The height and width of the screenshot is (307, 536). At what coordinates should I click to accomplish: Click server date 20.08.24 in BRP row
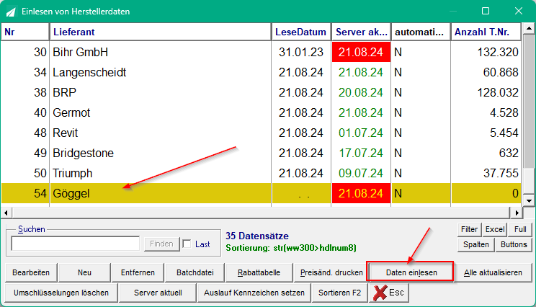361,92
